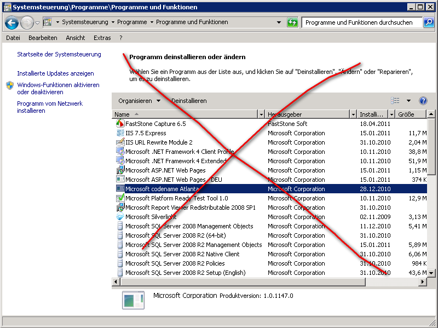
Task: Open the help question mark icon
Action: 423,101
